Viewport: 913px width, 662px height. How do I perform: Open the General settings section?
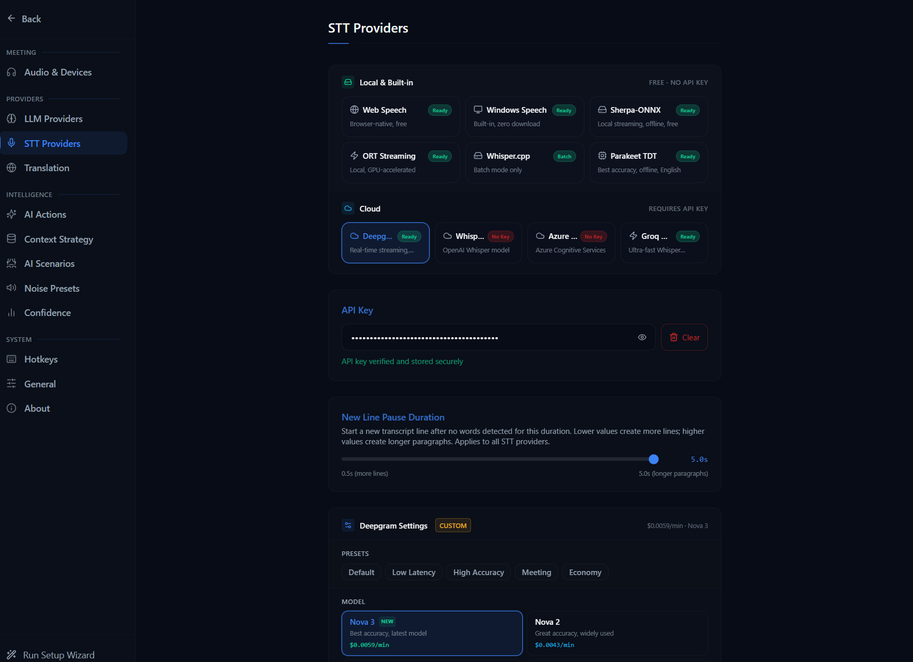(40, 384)
